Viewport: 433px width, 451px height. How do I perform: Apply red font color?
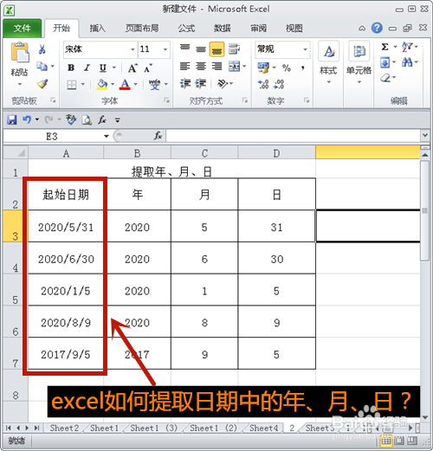(125, 85)
